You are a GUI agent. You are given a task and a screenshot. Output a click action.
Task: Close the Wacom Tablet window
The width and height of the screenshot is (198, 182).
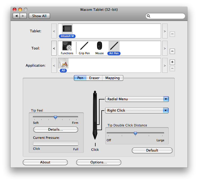(15, 10)
